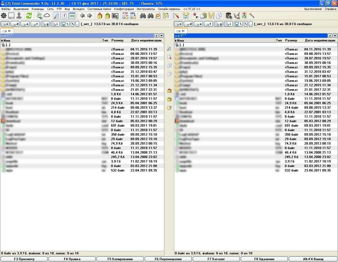Image resolution: width=338 pixels, height=262 pixels.
Task: Open the Инструменты menu
Action: point(146,9)
